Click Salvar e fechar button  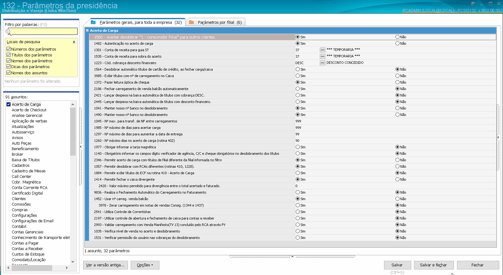(x=433, y=265)
